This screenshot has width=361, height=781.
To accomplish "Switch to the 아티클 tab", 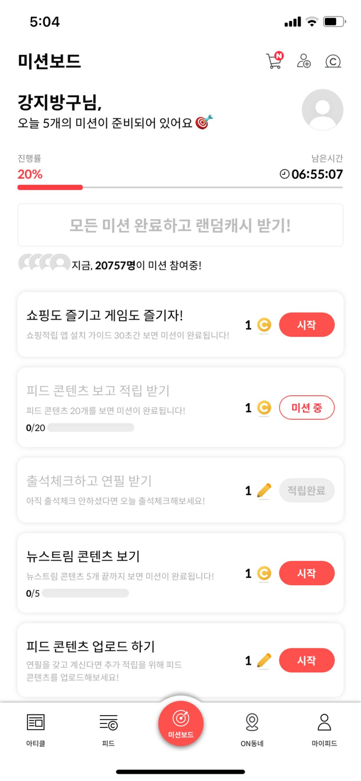I will pyautogui.click(x=36, y=727).
